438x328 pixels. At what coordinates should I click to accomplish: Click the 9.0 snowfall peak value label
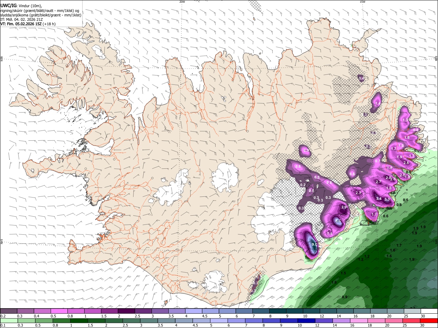(315, 244)
